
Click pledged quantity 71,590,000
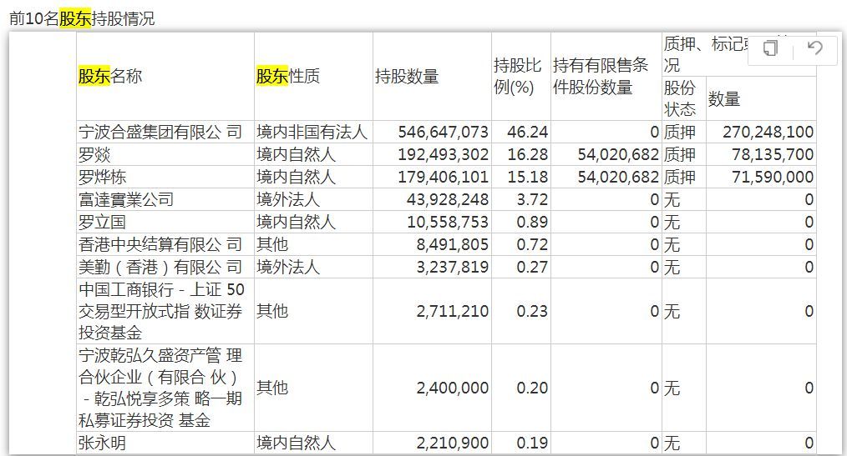[x=773, y=178]
